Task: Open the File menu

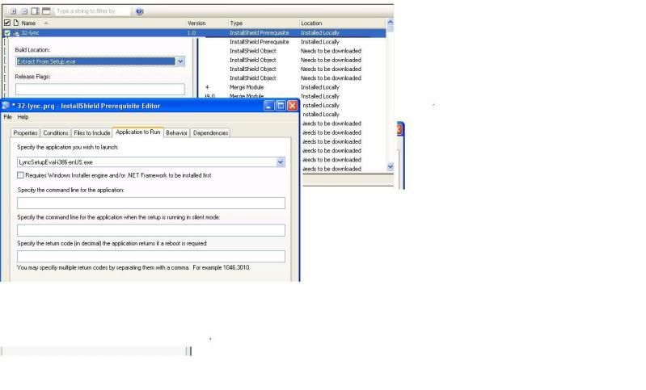Action: (7, 117)
